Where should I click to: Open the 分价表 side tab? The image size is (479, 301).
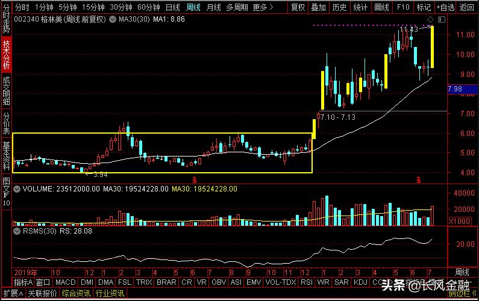pyautogui.click(x=6, y=123)
